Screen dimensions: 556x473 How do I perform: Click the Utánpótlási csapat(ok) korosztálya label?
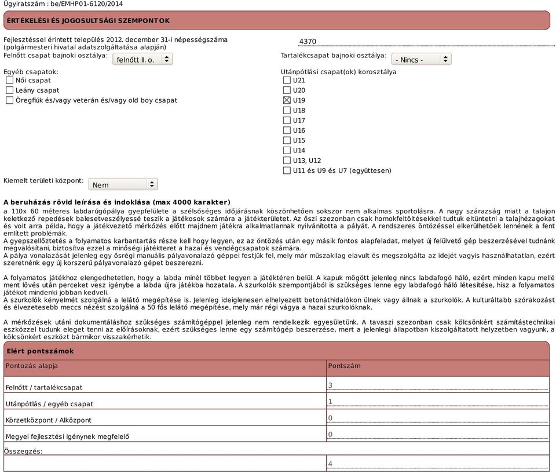[339, 72]
